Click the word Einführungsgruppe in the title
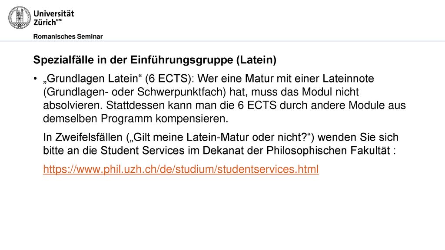The image size is (445, 250). 182,60
